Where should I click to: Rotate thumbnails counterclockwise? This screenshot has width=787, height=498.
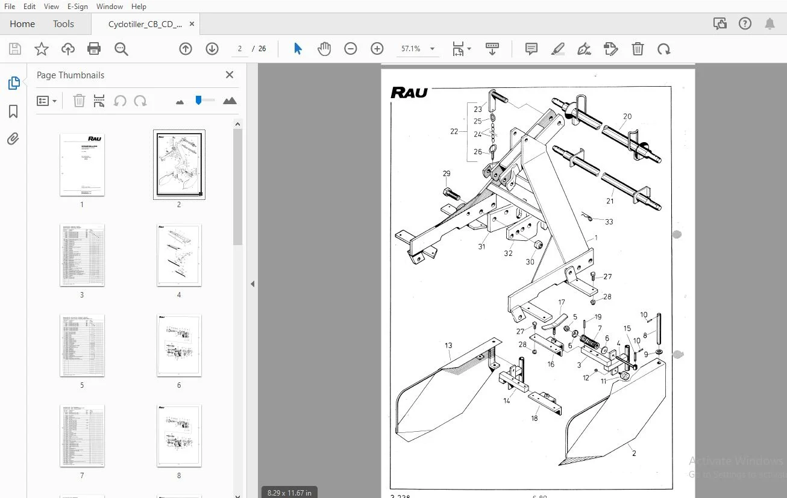pyautogui.click(x=120, y=101)
